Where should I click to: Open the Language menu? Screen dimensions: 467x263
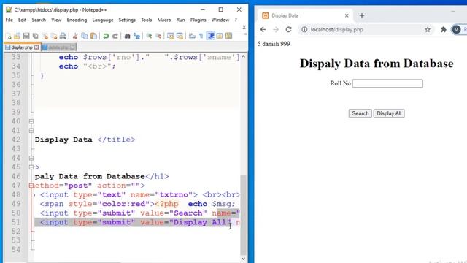click(x=103, y=20)
